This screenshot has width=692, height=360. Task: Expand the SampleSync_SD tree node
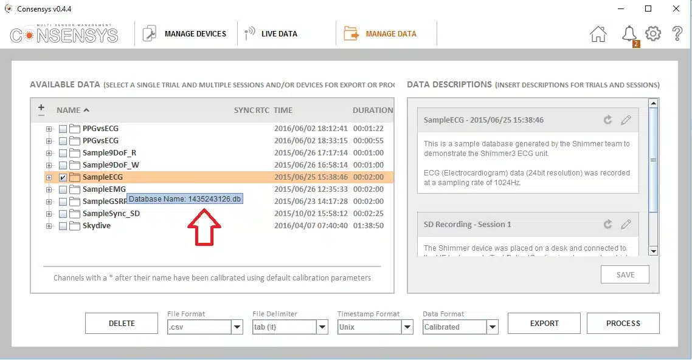point(49,214)
